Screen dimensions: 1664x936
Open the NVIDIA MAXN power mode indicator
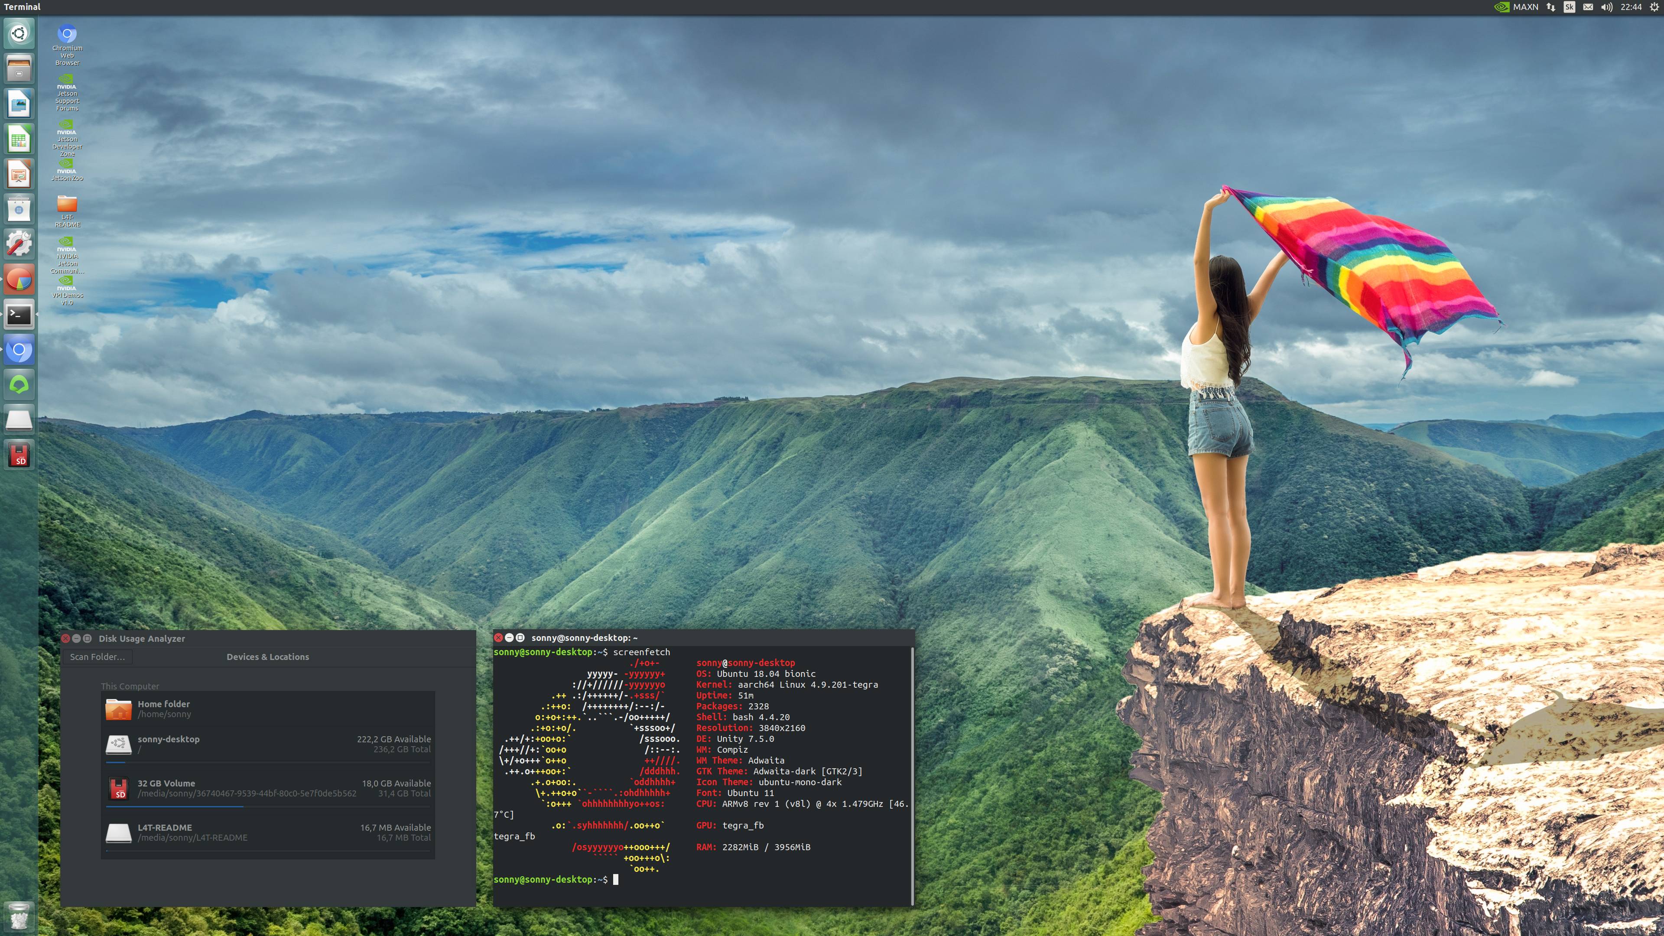[1516, 7]
